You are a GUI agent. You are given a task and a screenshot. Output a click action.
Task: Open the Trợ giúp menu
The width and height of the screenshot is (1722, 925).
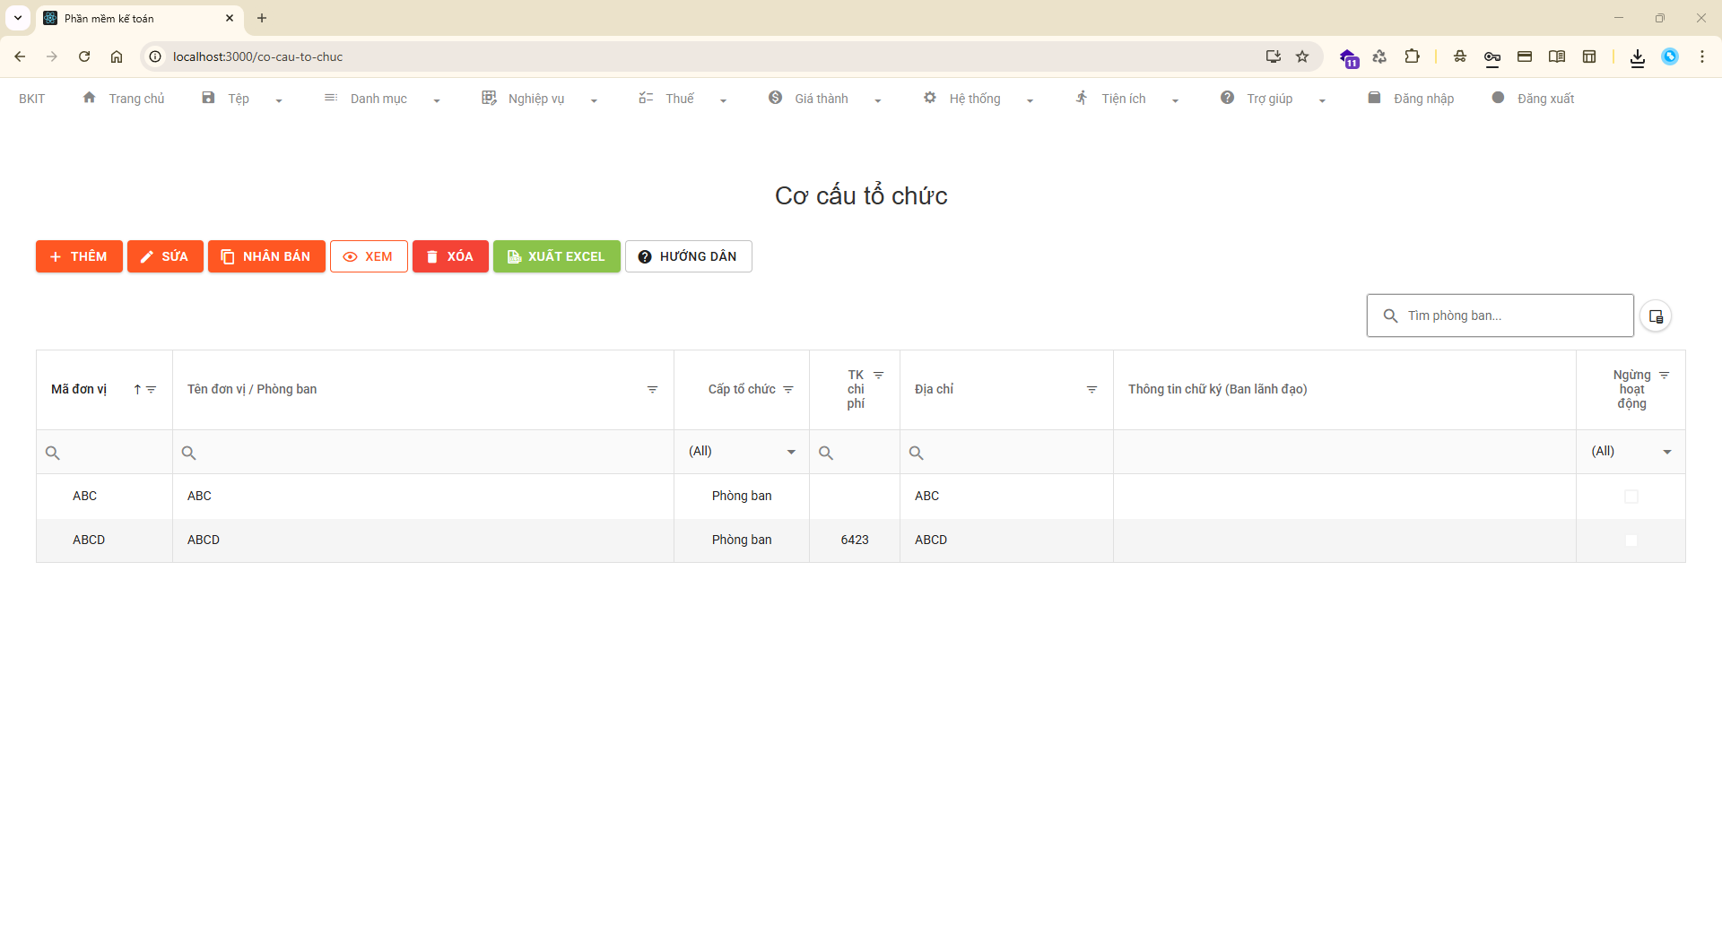coord(1274,99)
